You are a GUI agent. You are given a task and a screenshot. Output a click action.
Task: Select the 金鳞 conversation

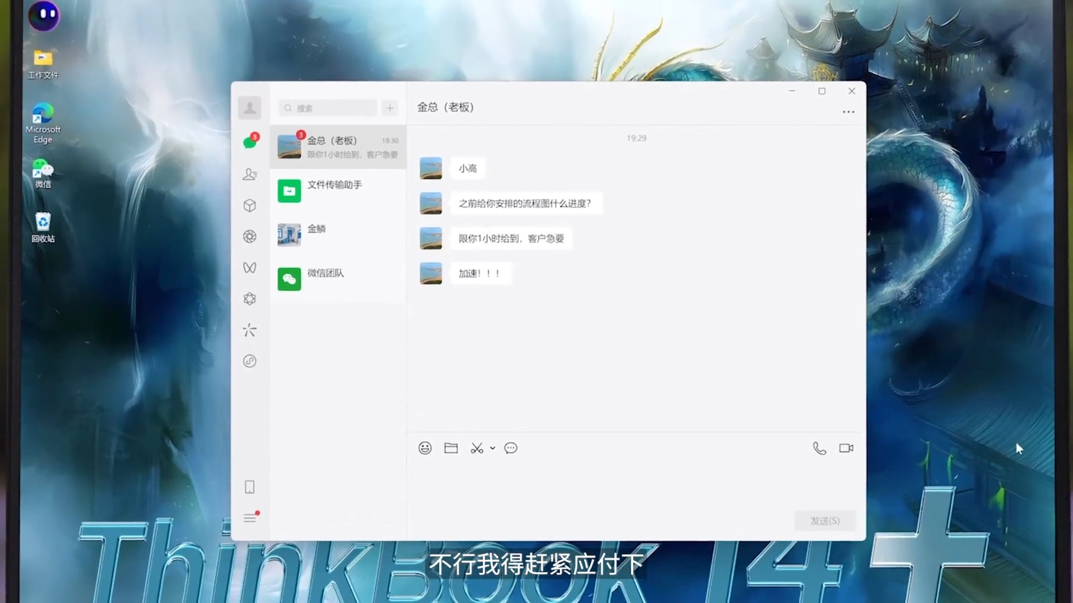338,235
